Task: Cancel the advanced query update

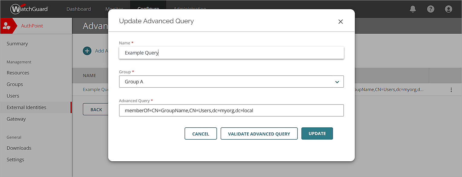Action: click(x=201, y=134)
